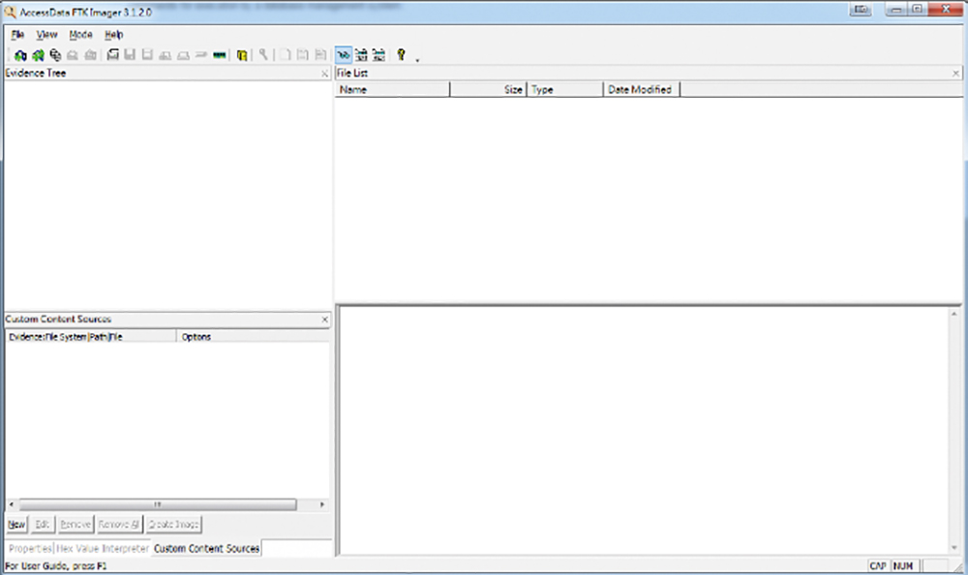This screenshot has height=575, width=968.
Task: Click the FTK Imager title bar magnifier icon
Action: (10, 12)
